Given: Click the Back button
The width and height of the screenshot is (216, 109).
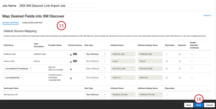Looking at the screenshot, I should click(189, 105).
